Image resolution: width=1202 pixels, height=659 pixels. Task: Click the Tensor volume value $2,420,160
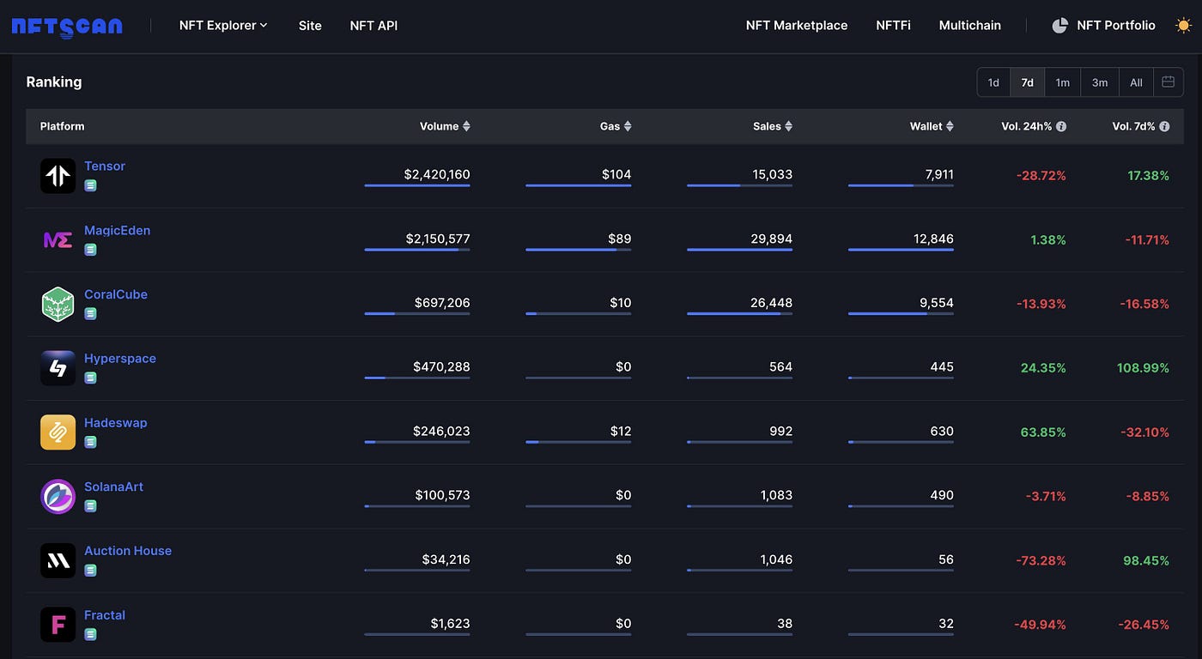(437, 174)
